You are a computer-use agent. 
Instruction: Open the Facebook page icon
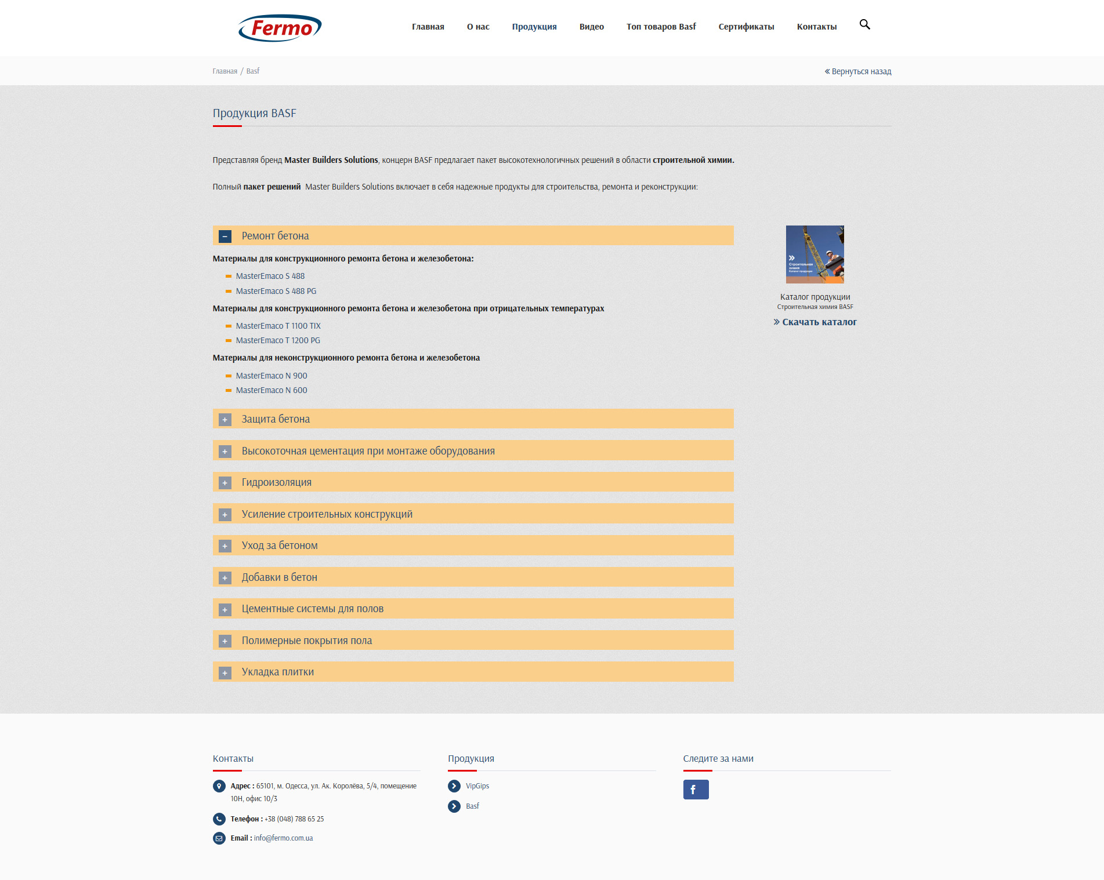(696, 790)
